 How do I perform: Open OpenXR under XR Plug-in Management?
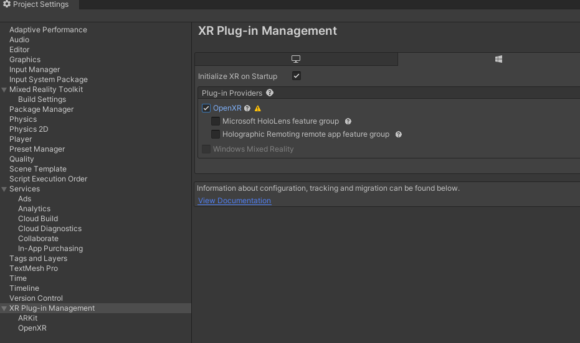coord(32,329)
